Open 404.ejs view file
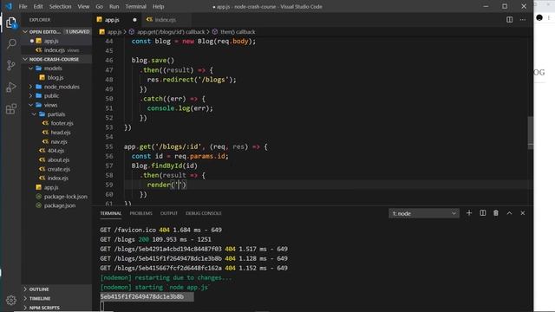The image size is (555, 312). [x=56, y=151]
